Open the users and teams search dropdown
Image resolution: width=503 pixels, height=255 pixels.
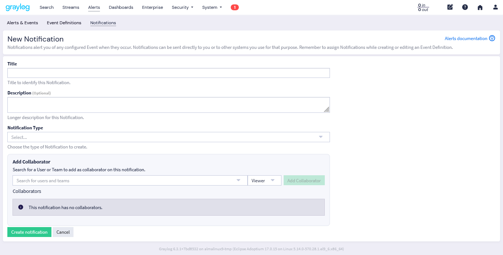129,180
